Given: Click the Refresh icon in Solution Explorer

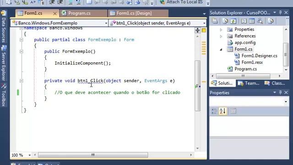Looking at the screenshot, I should pos(233,21).
